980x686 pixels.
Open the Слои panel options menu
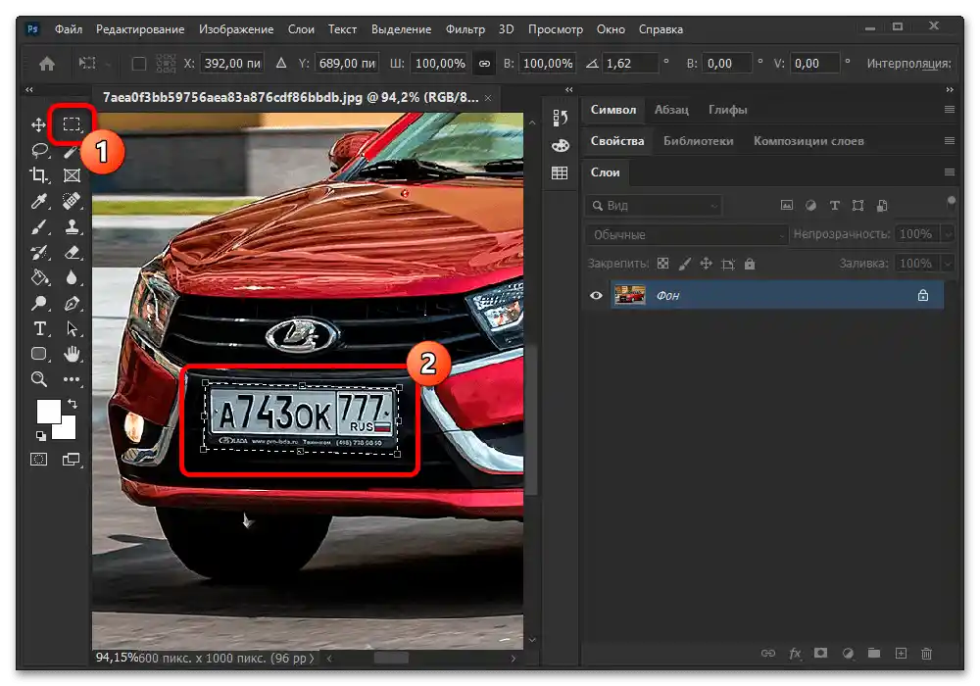950,172
